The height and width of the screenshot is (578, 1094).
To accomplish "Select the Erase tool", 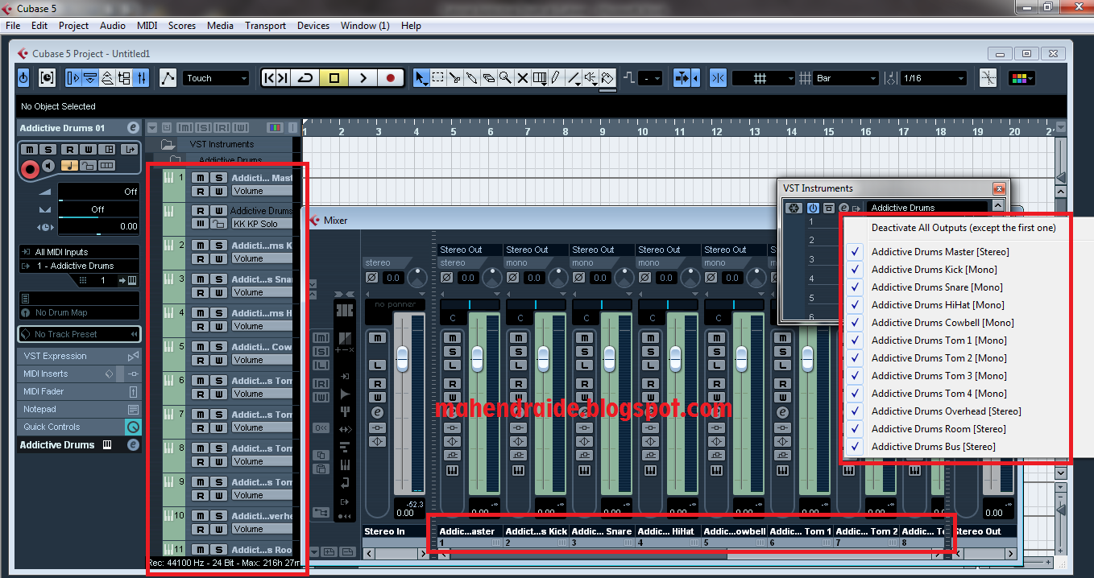I will (x=488, y=78).
